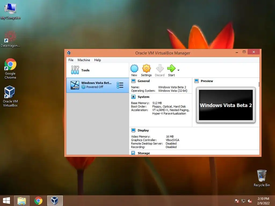
Task: Select the Recycle Bin desktop icon
Action: point(262,178)
